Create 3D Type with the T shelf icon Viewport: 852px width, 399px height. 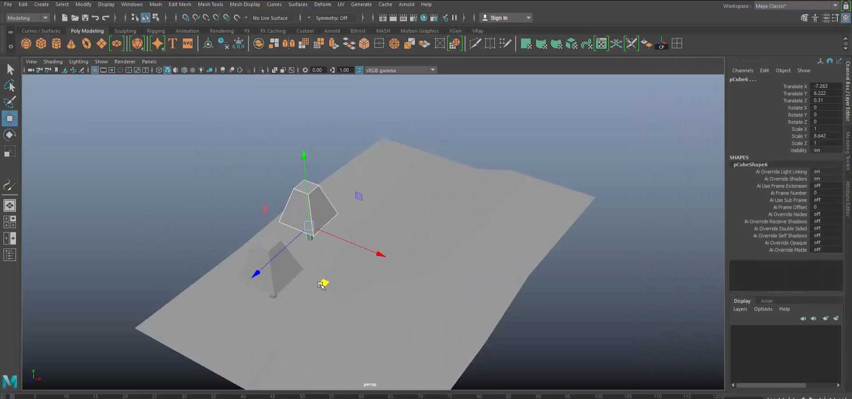coord(173,43)
